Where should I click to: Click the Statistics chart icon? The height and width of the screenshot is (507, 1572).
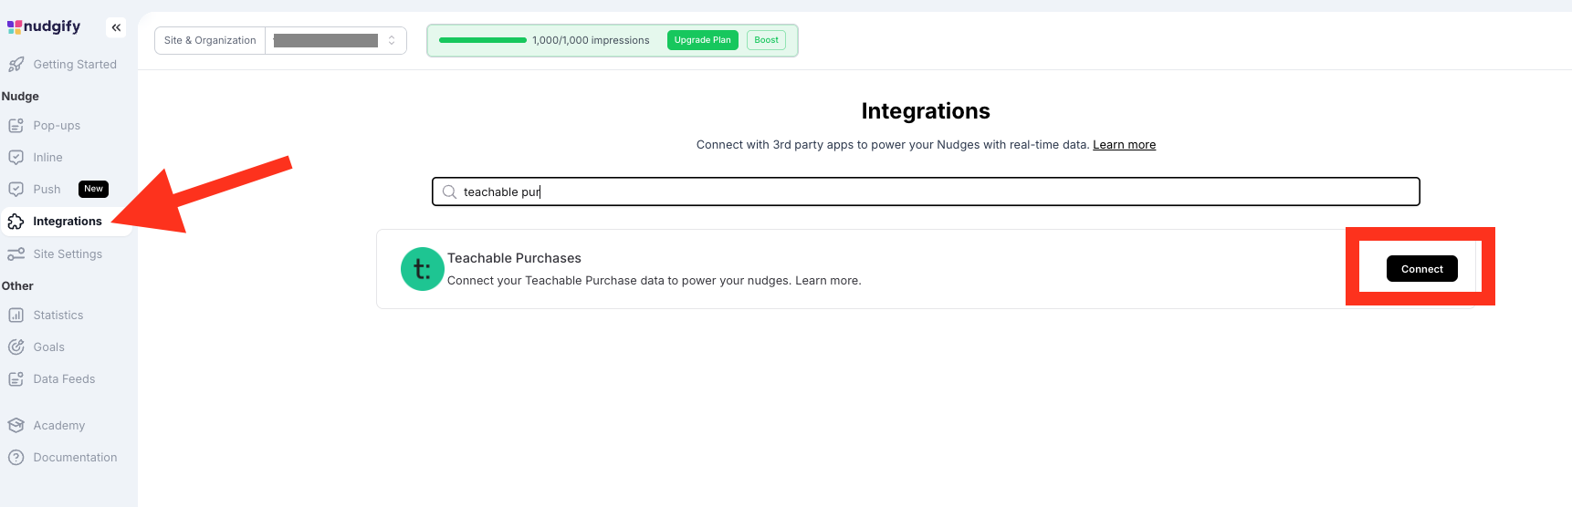pos(16,316)
